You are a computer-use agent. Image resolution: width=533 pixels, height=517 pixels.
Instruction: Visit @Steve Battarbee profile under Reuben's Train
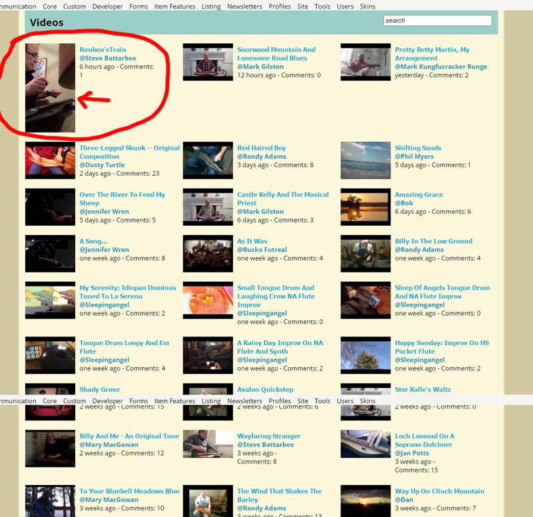[107, 58]
